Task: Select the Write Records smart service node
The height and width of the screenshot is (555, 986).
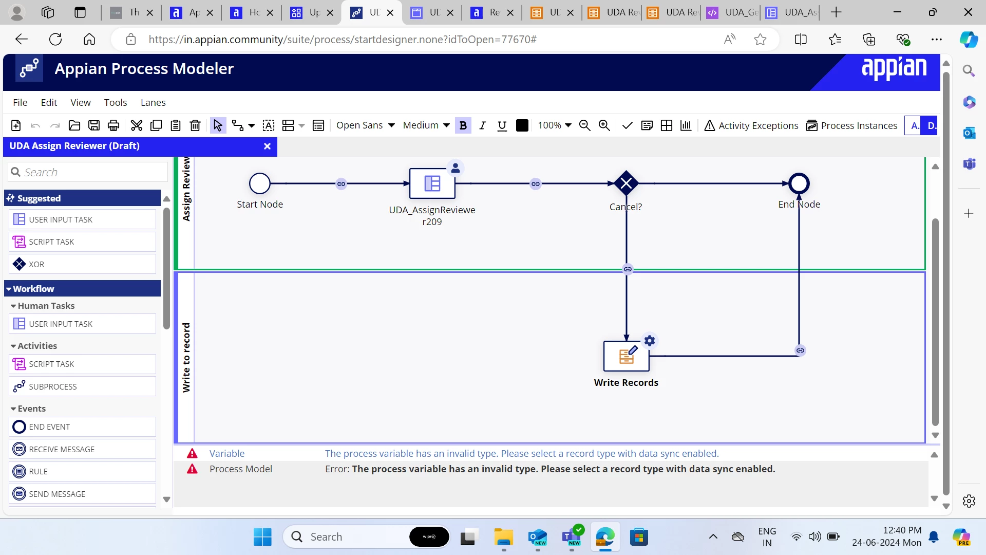Action: tap(626, 356)
